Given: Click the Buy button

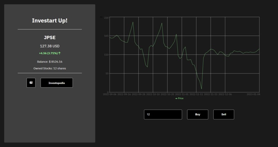Looking at the screenshot, I should [198, 114].
